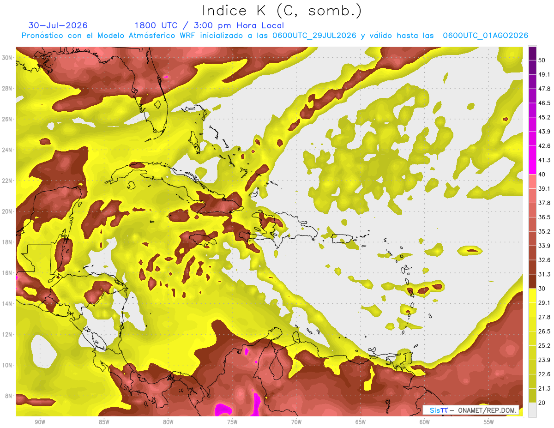
Task: Click the "12N" latitude label
Action: (8, 334)
